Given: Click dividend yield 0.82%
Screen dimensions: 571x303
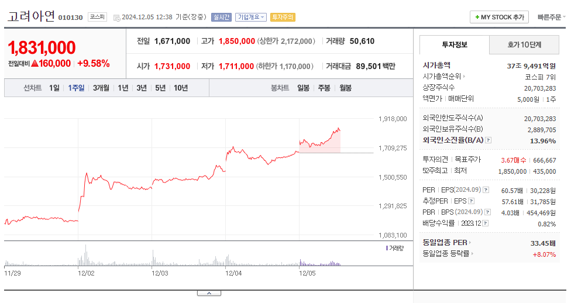Looking at the screenshot, I should tap(547, 224).
